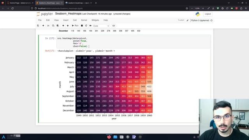Click the AxesSubplot output text
Image resolution: width=249 pixels, height=140 pixels.
tap(86, 51)
